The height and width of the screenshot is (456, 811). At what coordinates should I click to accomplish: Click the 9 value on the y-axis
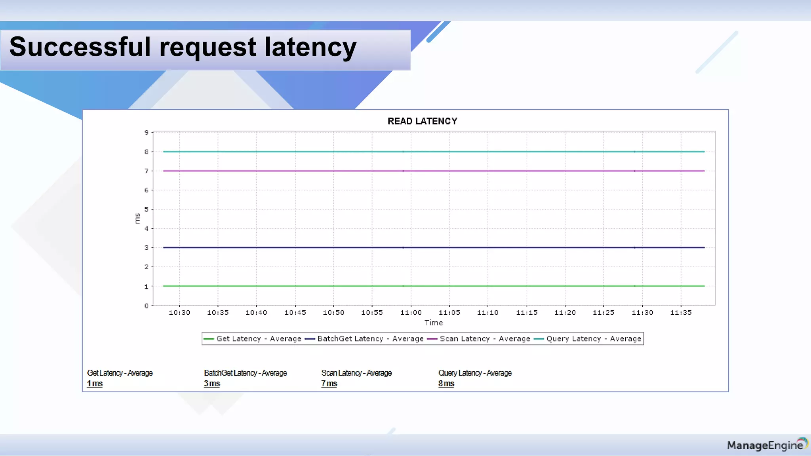click(x=147, y=133)
